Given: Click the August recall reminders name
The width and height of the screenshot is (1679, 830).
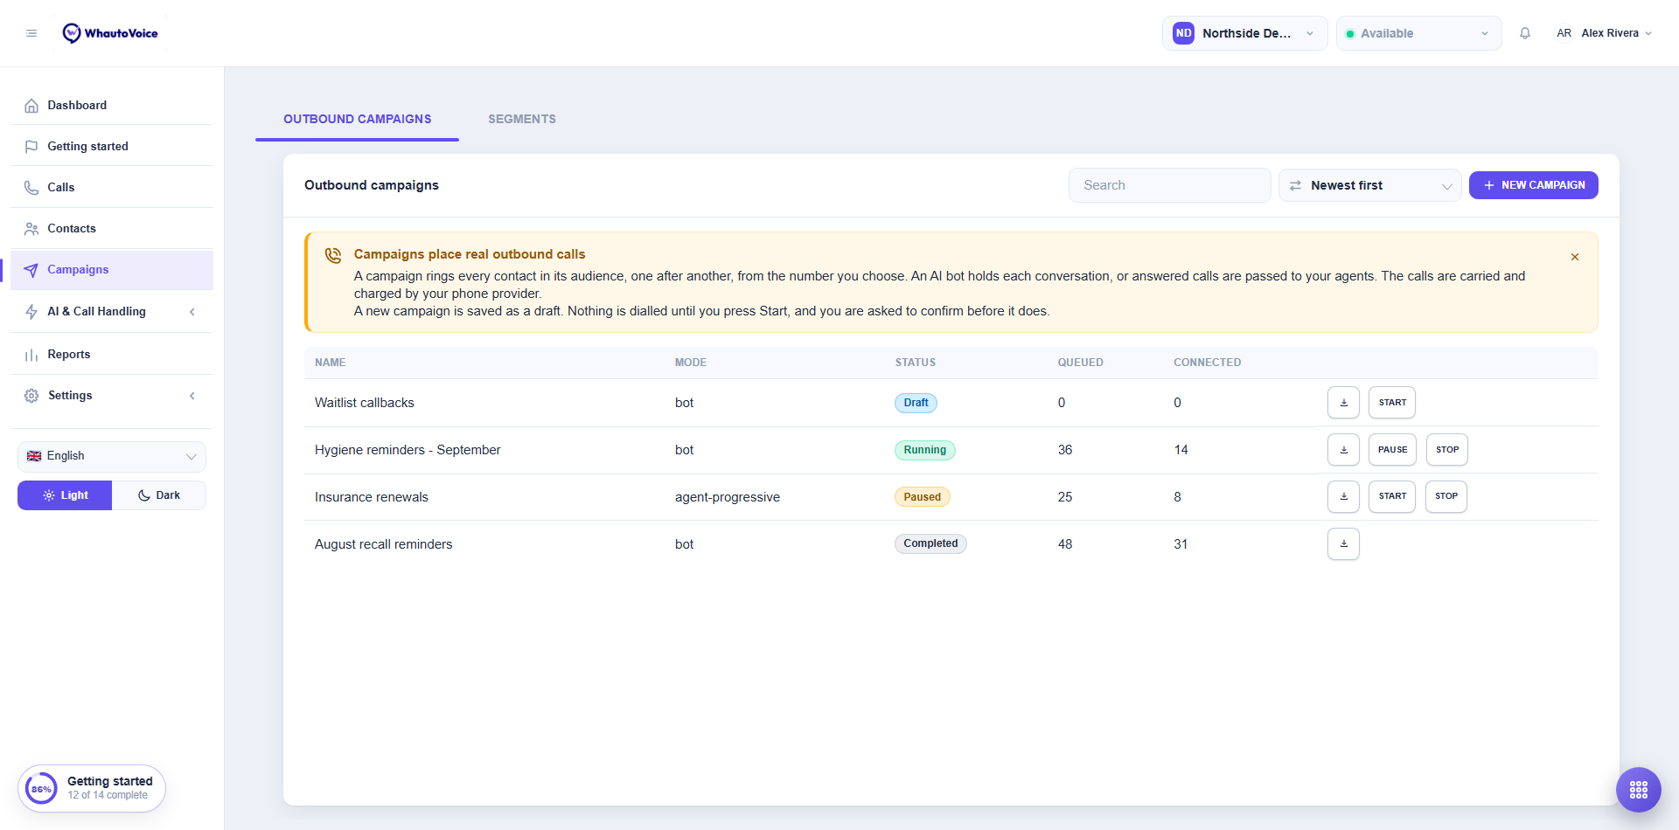Looking at the screenshot, I should (x=383, y=544).
